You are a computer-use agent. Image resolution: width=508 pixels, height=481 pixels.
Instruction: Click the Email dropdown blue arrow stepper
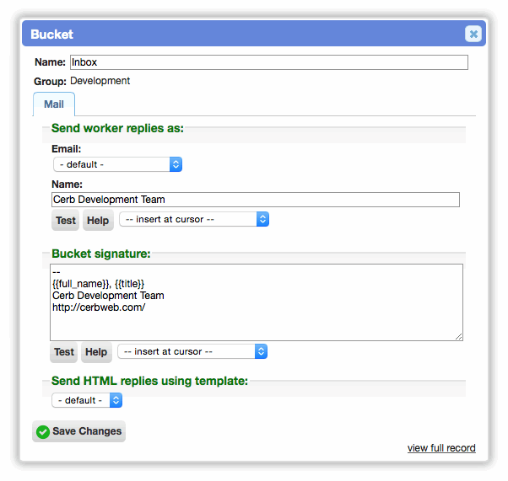tap(176, 164)
